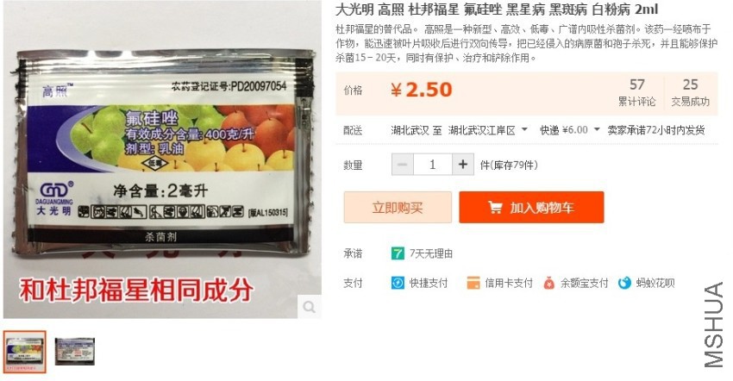Click the main product image
The width and height of the screenshot is (733, 381).
point(162,159)
